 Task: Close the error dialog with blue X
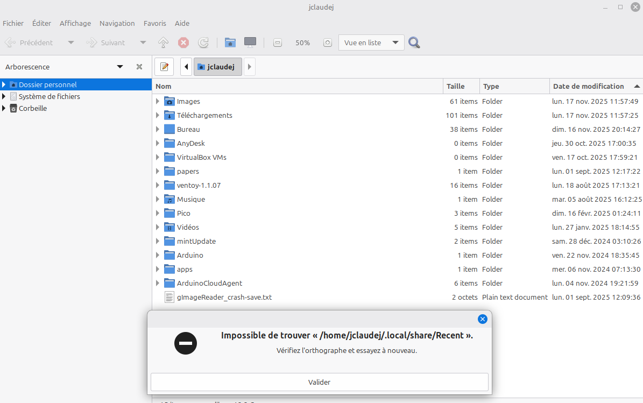click(483, 319)
